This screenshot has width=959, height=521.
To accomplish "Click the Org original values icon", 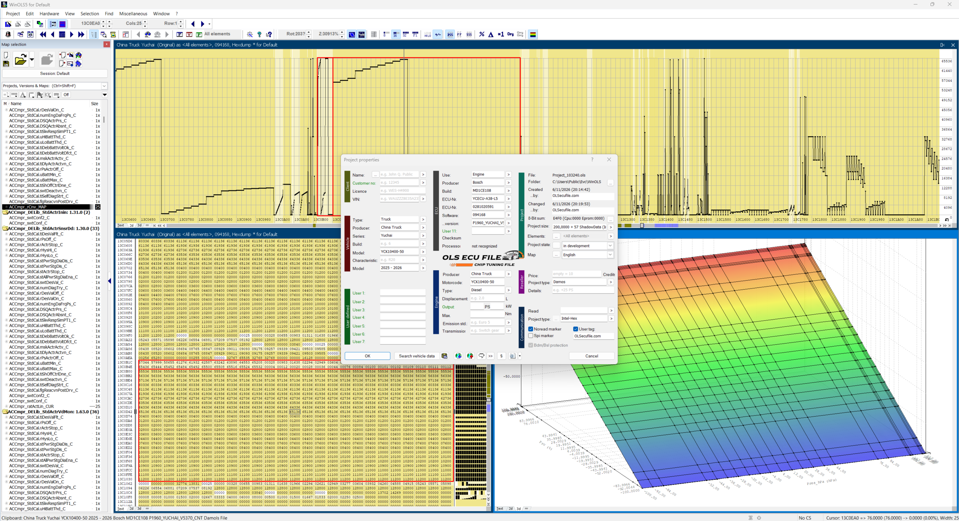I will (x=510, y=34).
